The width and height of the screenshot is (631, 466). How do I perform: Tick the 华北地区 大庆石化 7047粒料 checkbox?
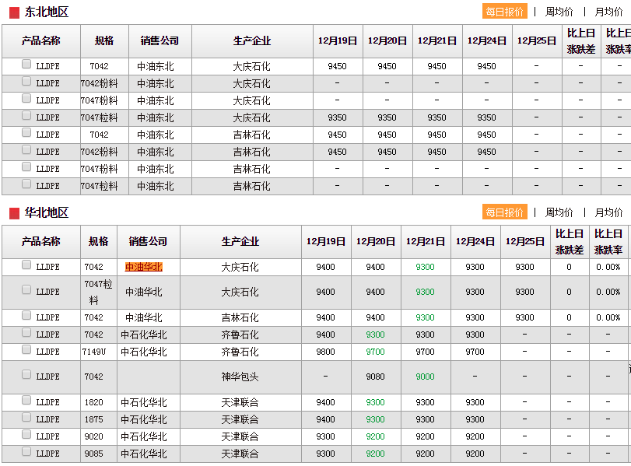[26, 289]
